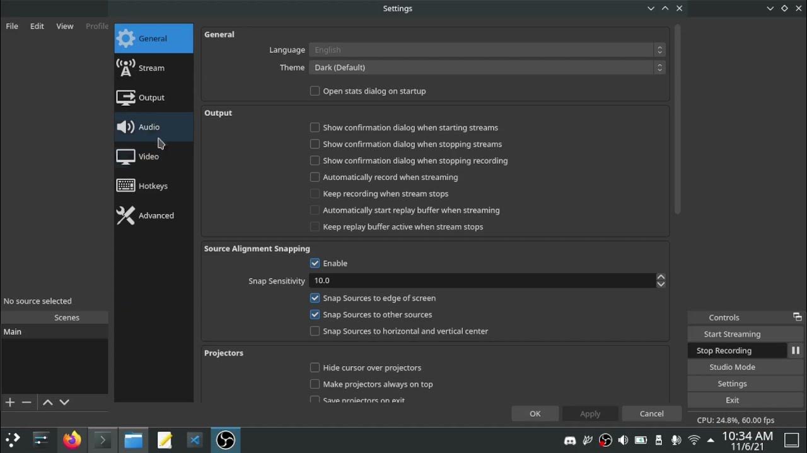Open the Theme dropdown showing Dark (Default)

(x=487, y=67)
